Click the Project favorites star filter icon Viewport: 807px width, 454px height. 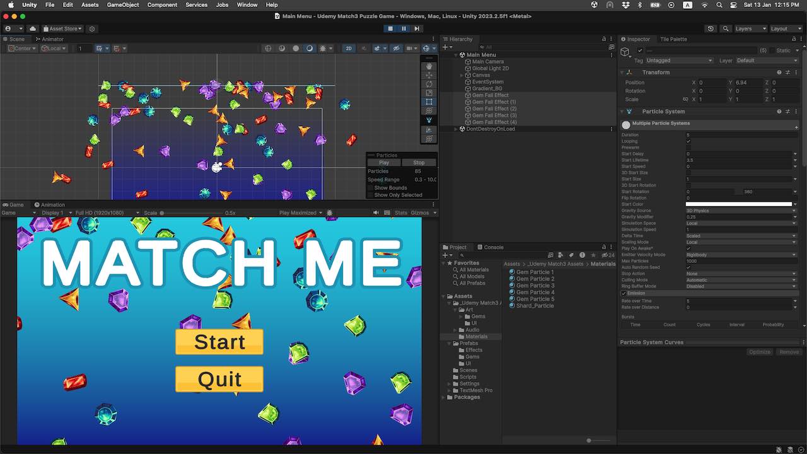tap(593, 255)
